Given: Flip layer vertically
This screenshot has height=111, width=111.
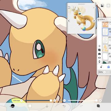Looking at the screenshot, I should coord(99,62).
